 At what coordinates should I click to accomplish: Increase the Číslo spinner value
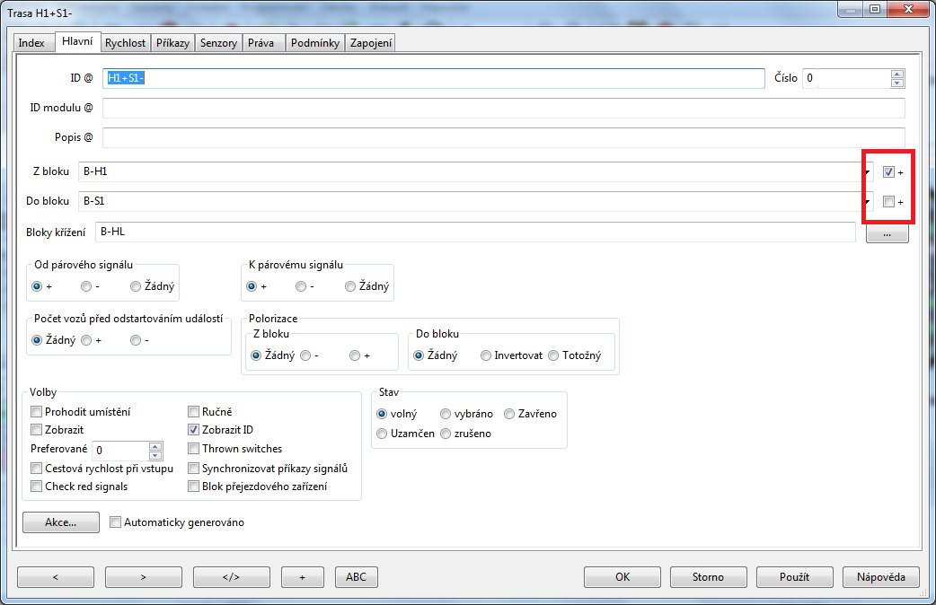click(x=896, y=75)
